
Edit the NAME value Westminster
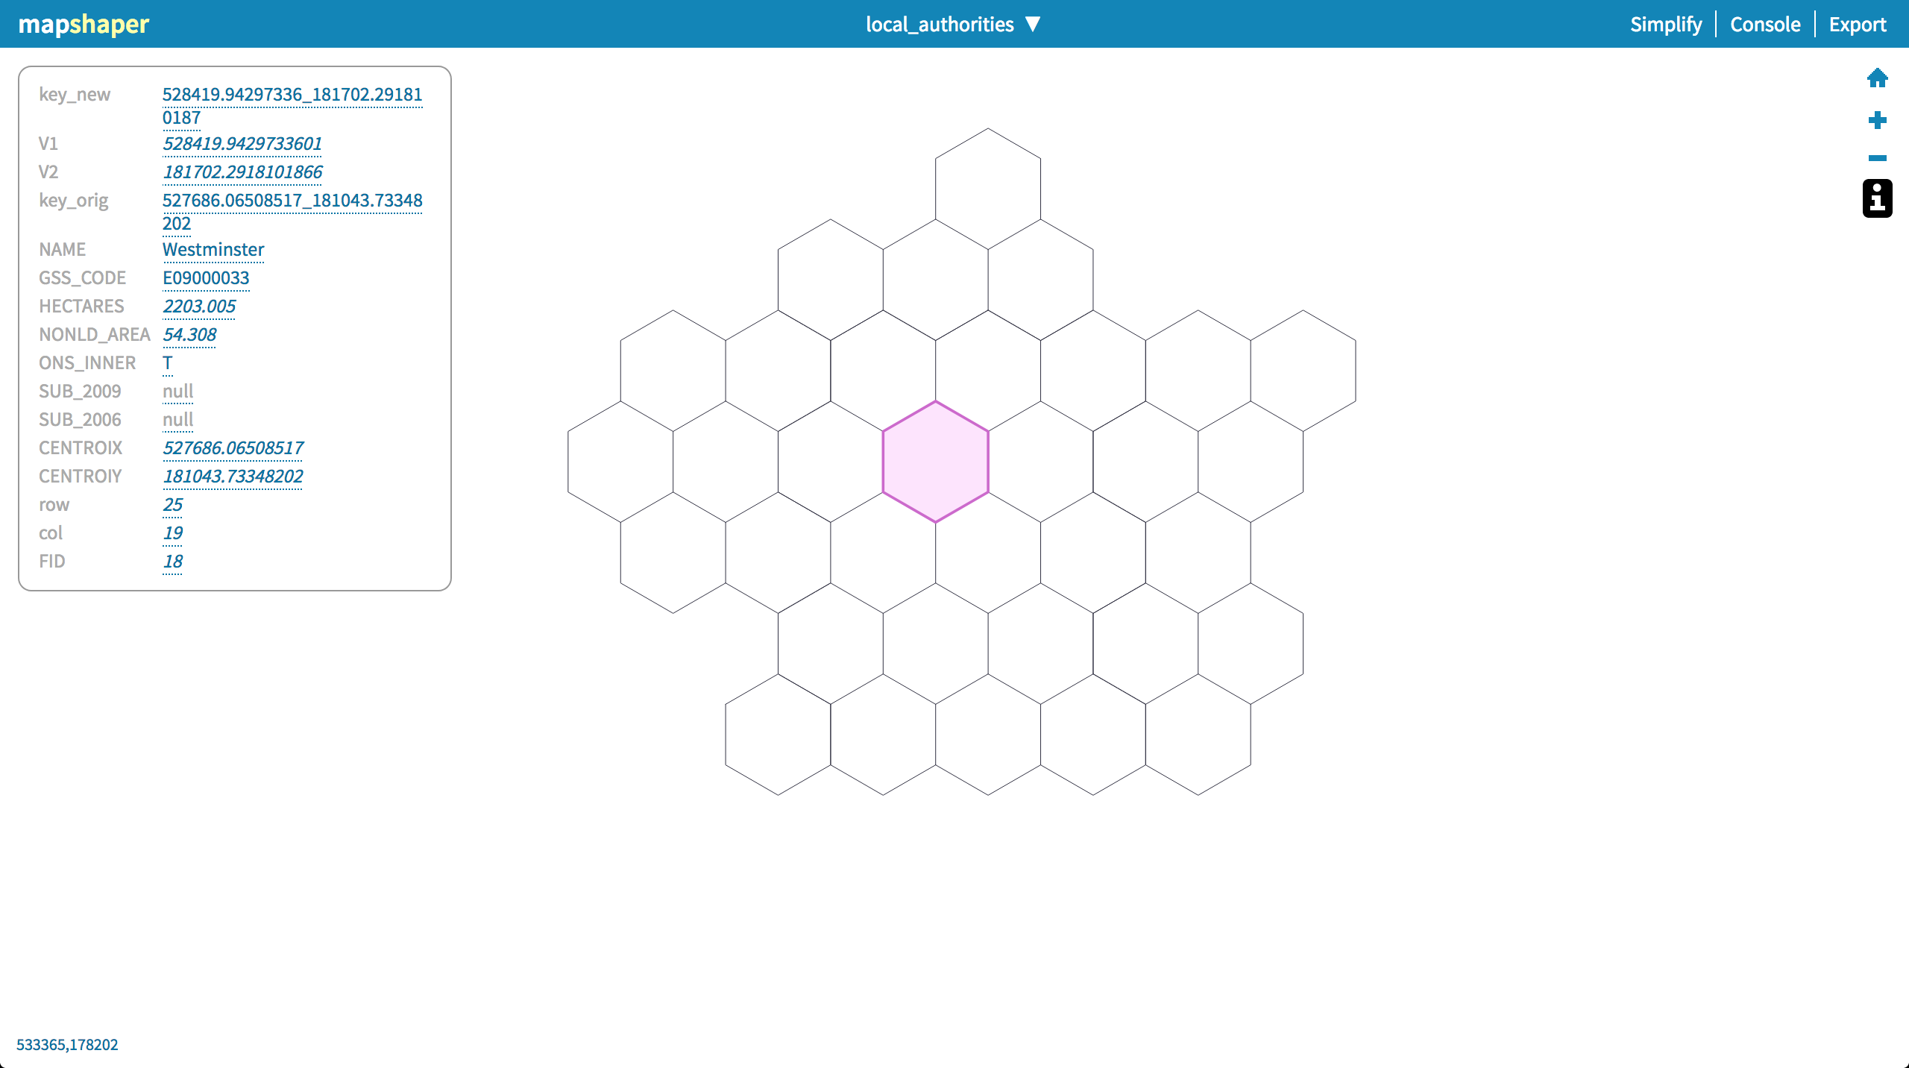tap(213, 249)
